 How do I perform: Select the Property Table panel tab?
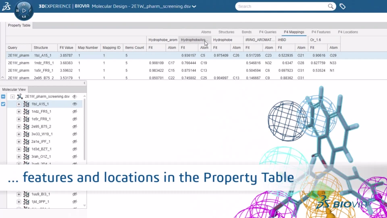19,25
